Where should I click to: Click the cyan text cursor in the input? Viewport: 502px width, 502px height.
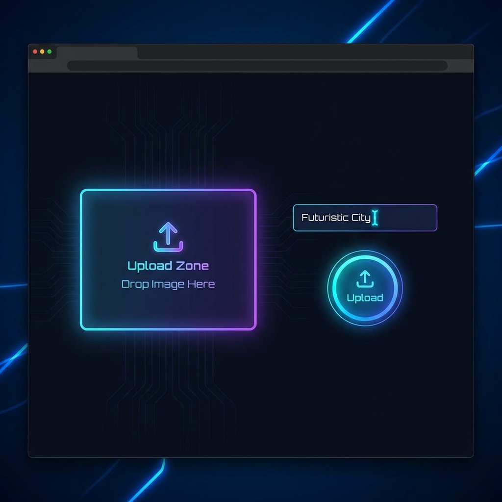(x=375, y=218)
